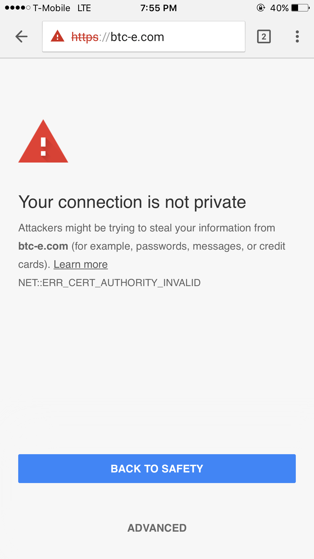Tap the LTE network indicator

pyautogui.click(x=84, y=8)
